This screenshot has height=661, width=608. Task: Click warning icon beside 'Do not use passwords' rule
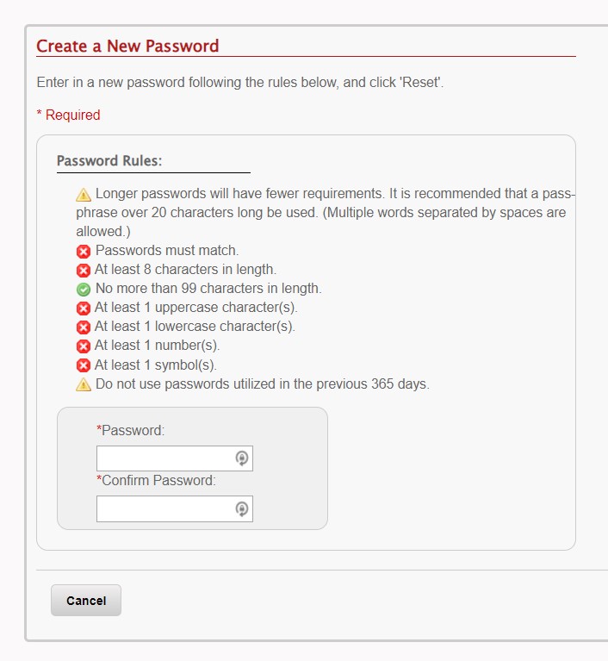click(84, 384)
